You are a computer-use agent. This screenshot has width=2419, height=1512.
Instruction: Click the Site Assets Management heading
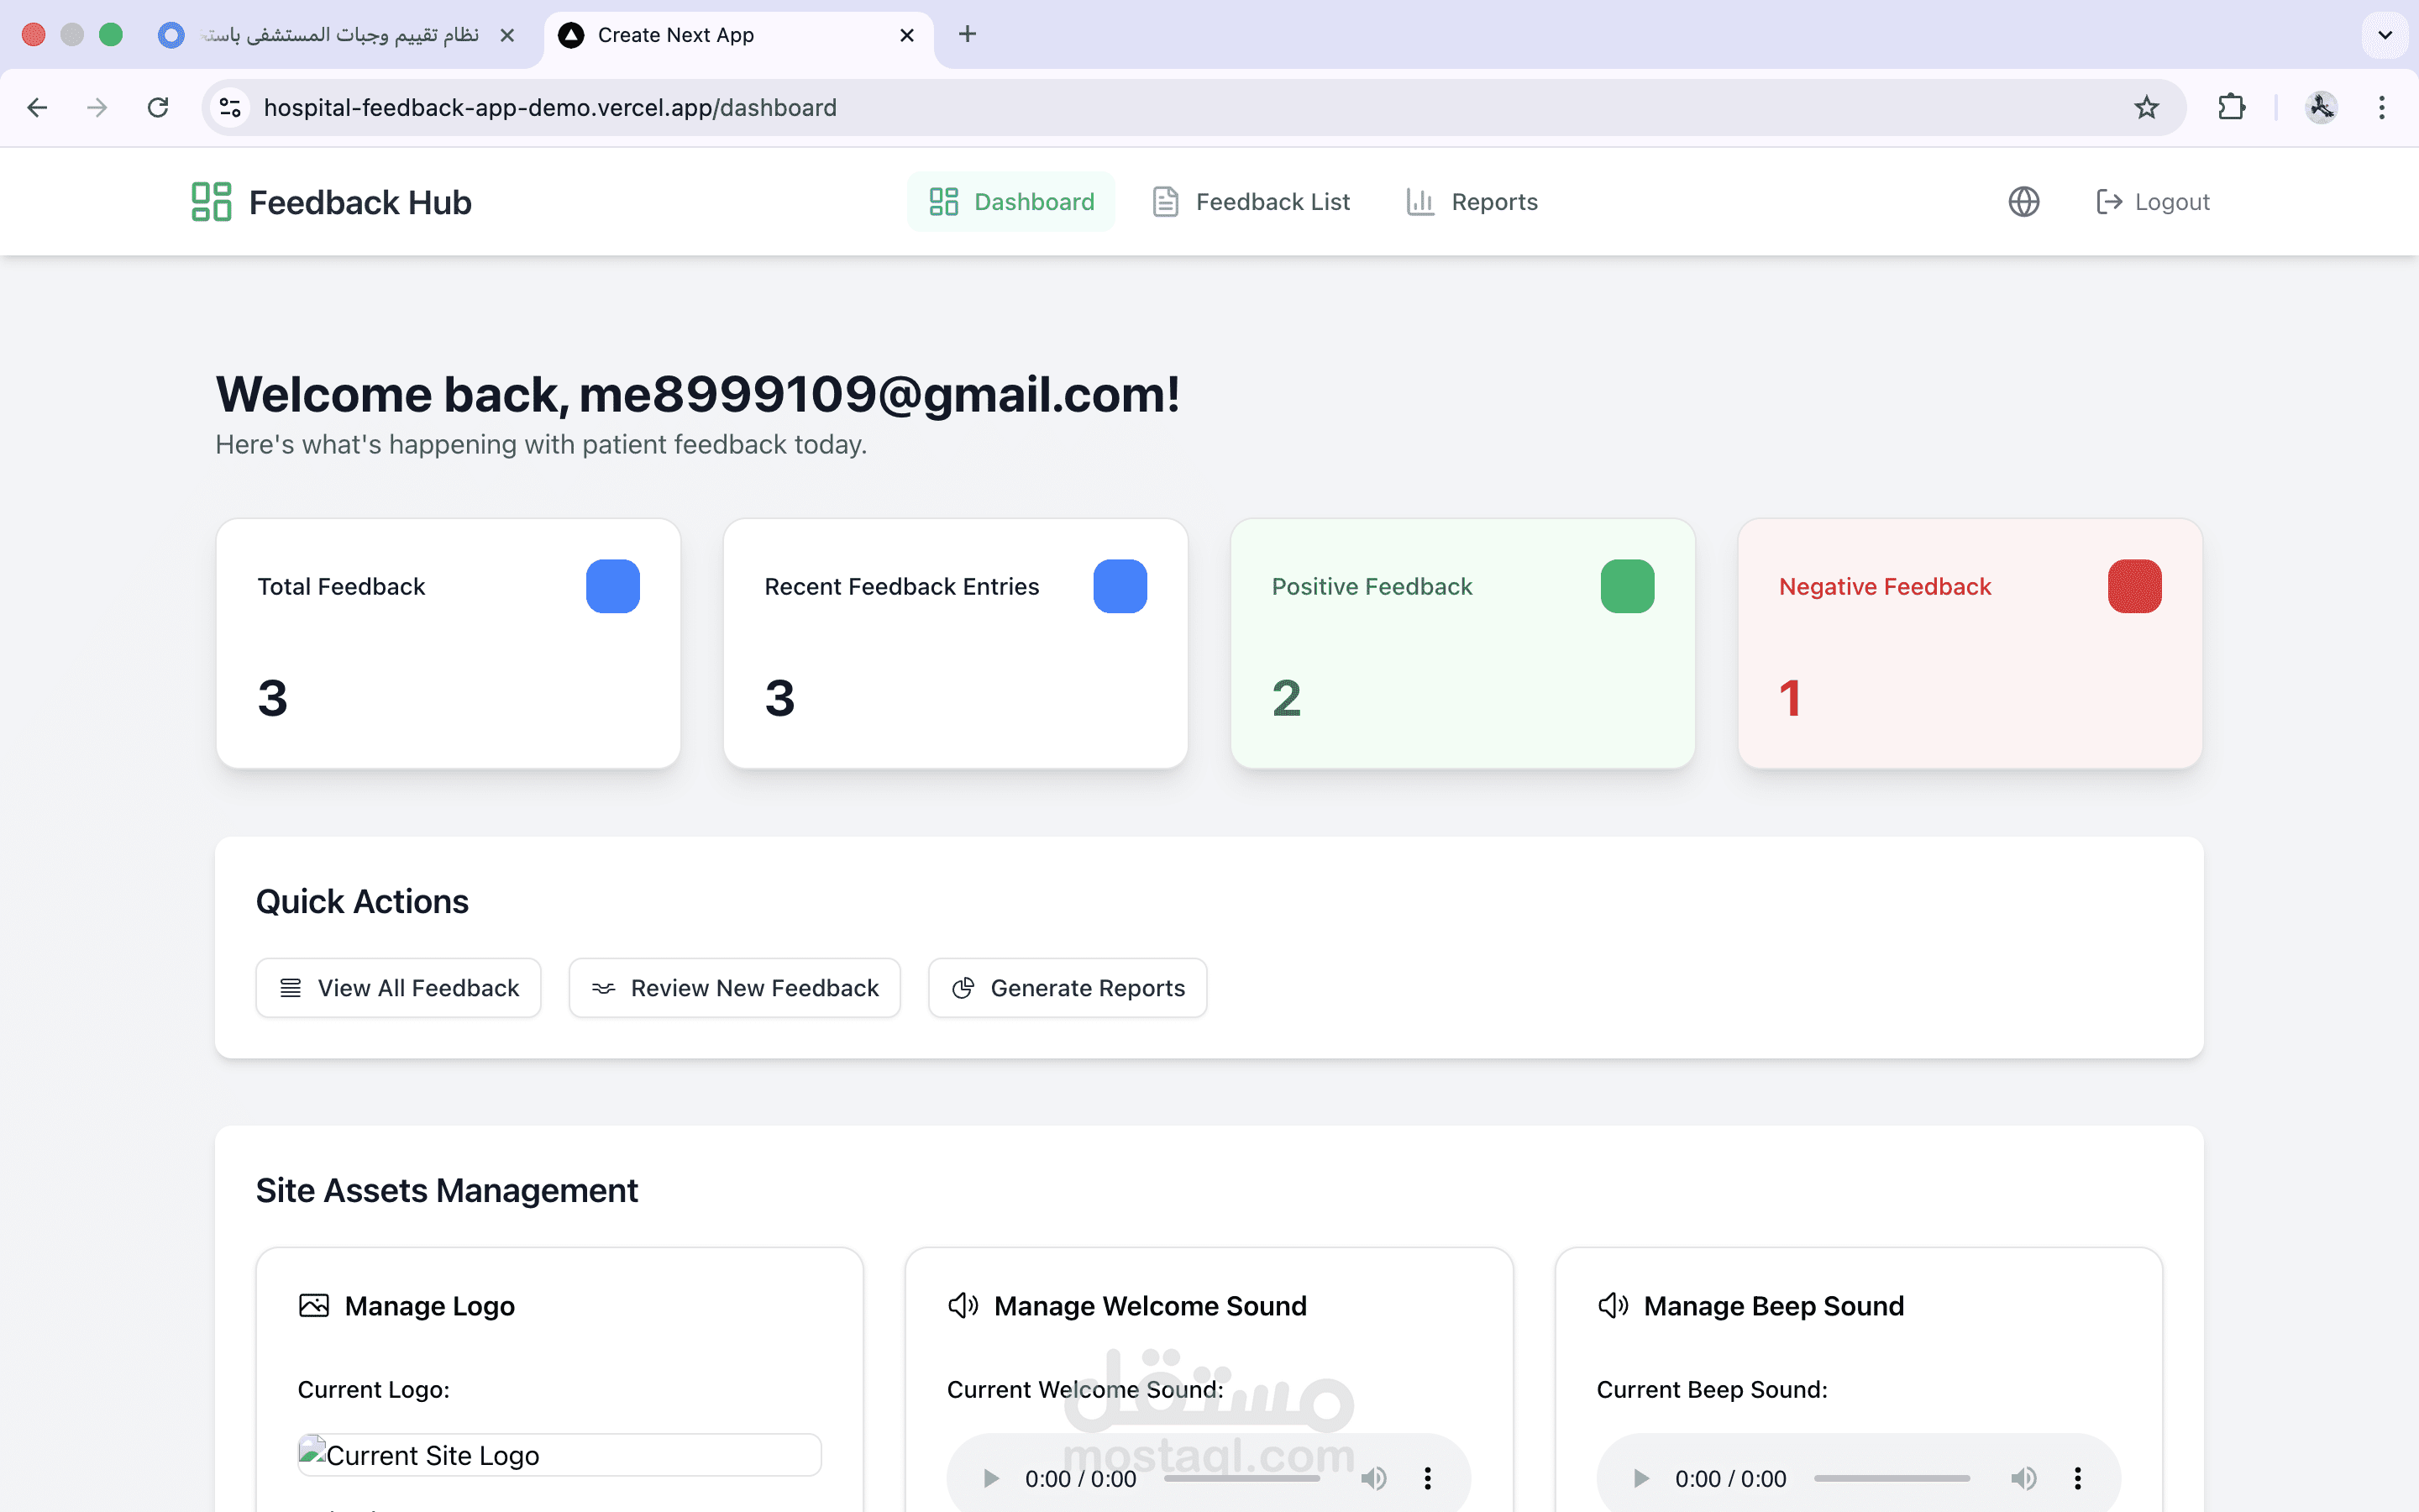447,1190
